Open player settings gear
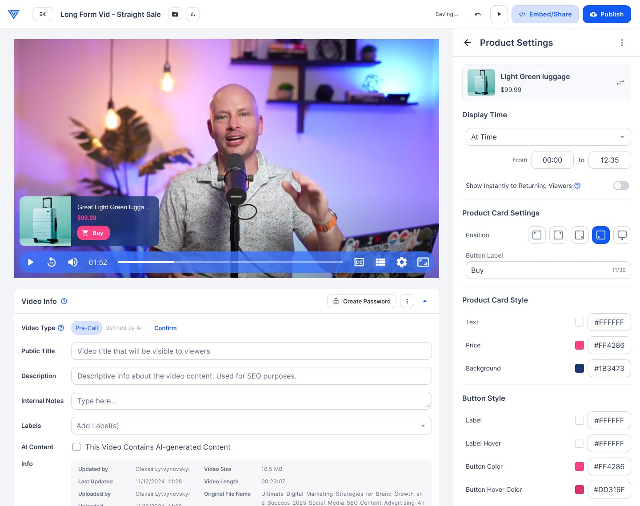This screenshot has width=640, height=506. (402, 262)
